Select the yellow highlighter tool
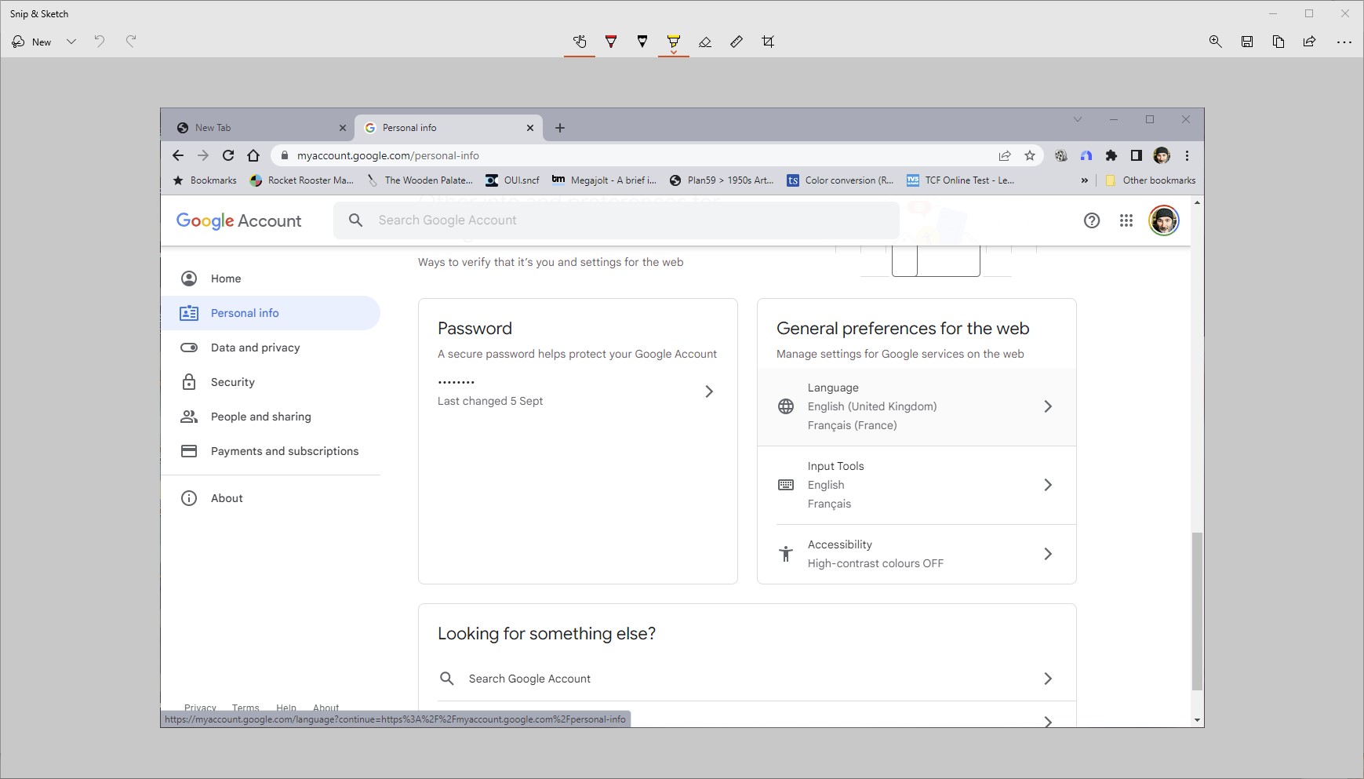The width and height of the screenshot is (1364, 779). pos(674,42)
